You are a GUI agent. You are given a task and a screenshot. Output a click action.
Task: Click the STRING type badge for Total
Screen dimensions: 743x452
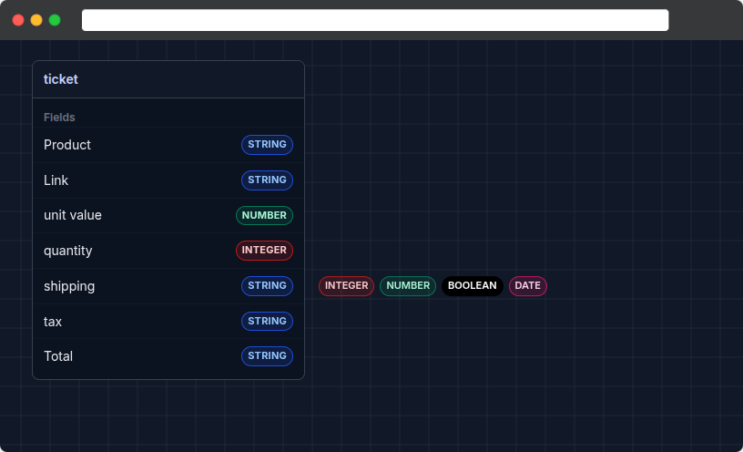point(267,356)
